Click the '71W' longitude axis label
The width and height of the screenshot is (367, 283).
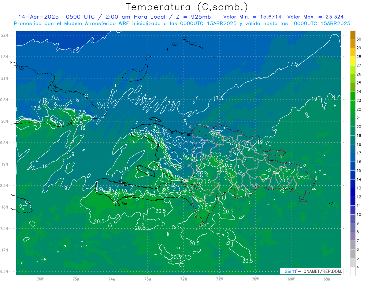pos(219,279)
